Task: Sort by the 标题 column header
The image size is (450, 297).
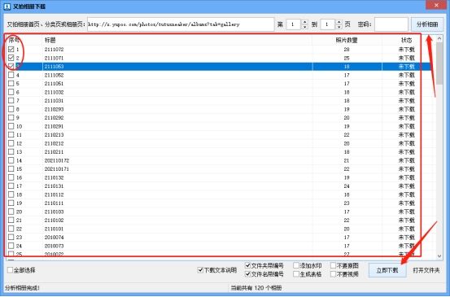Action: 50,40
